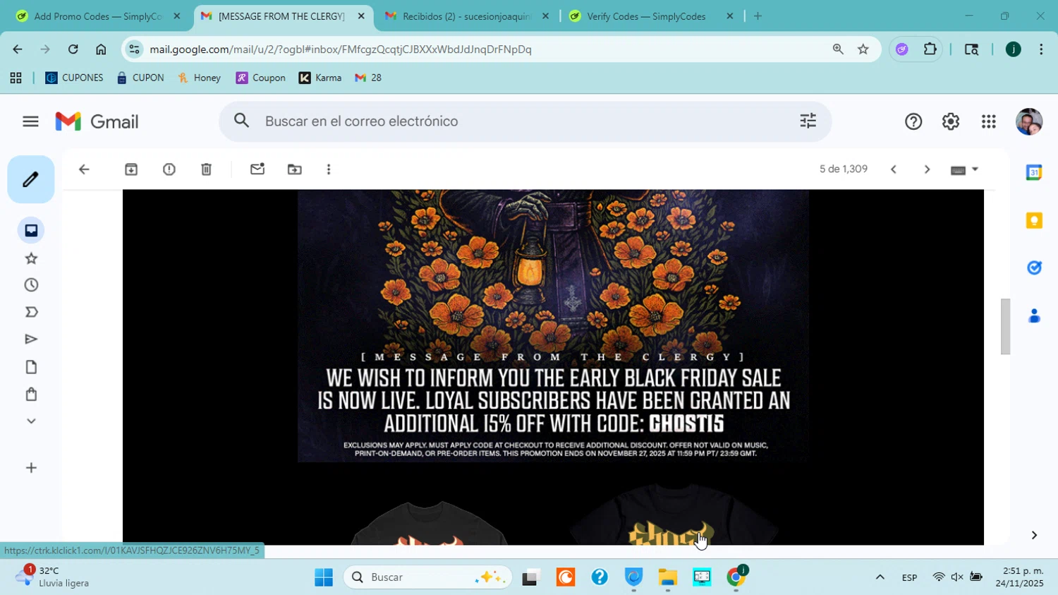Image resolution: width=1058 pixels, height=595 pixels.
Task: Move email to a folder
Action: [x=295, y=169]
